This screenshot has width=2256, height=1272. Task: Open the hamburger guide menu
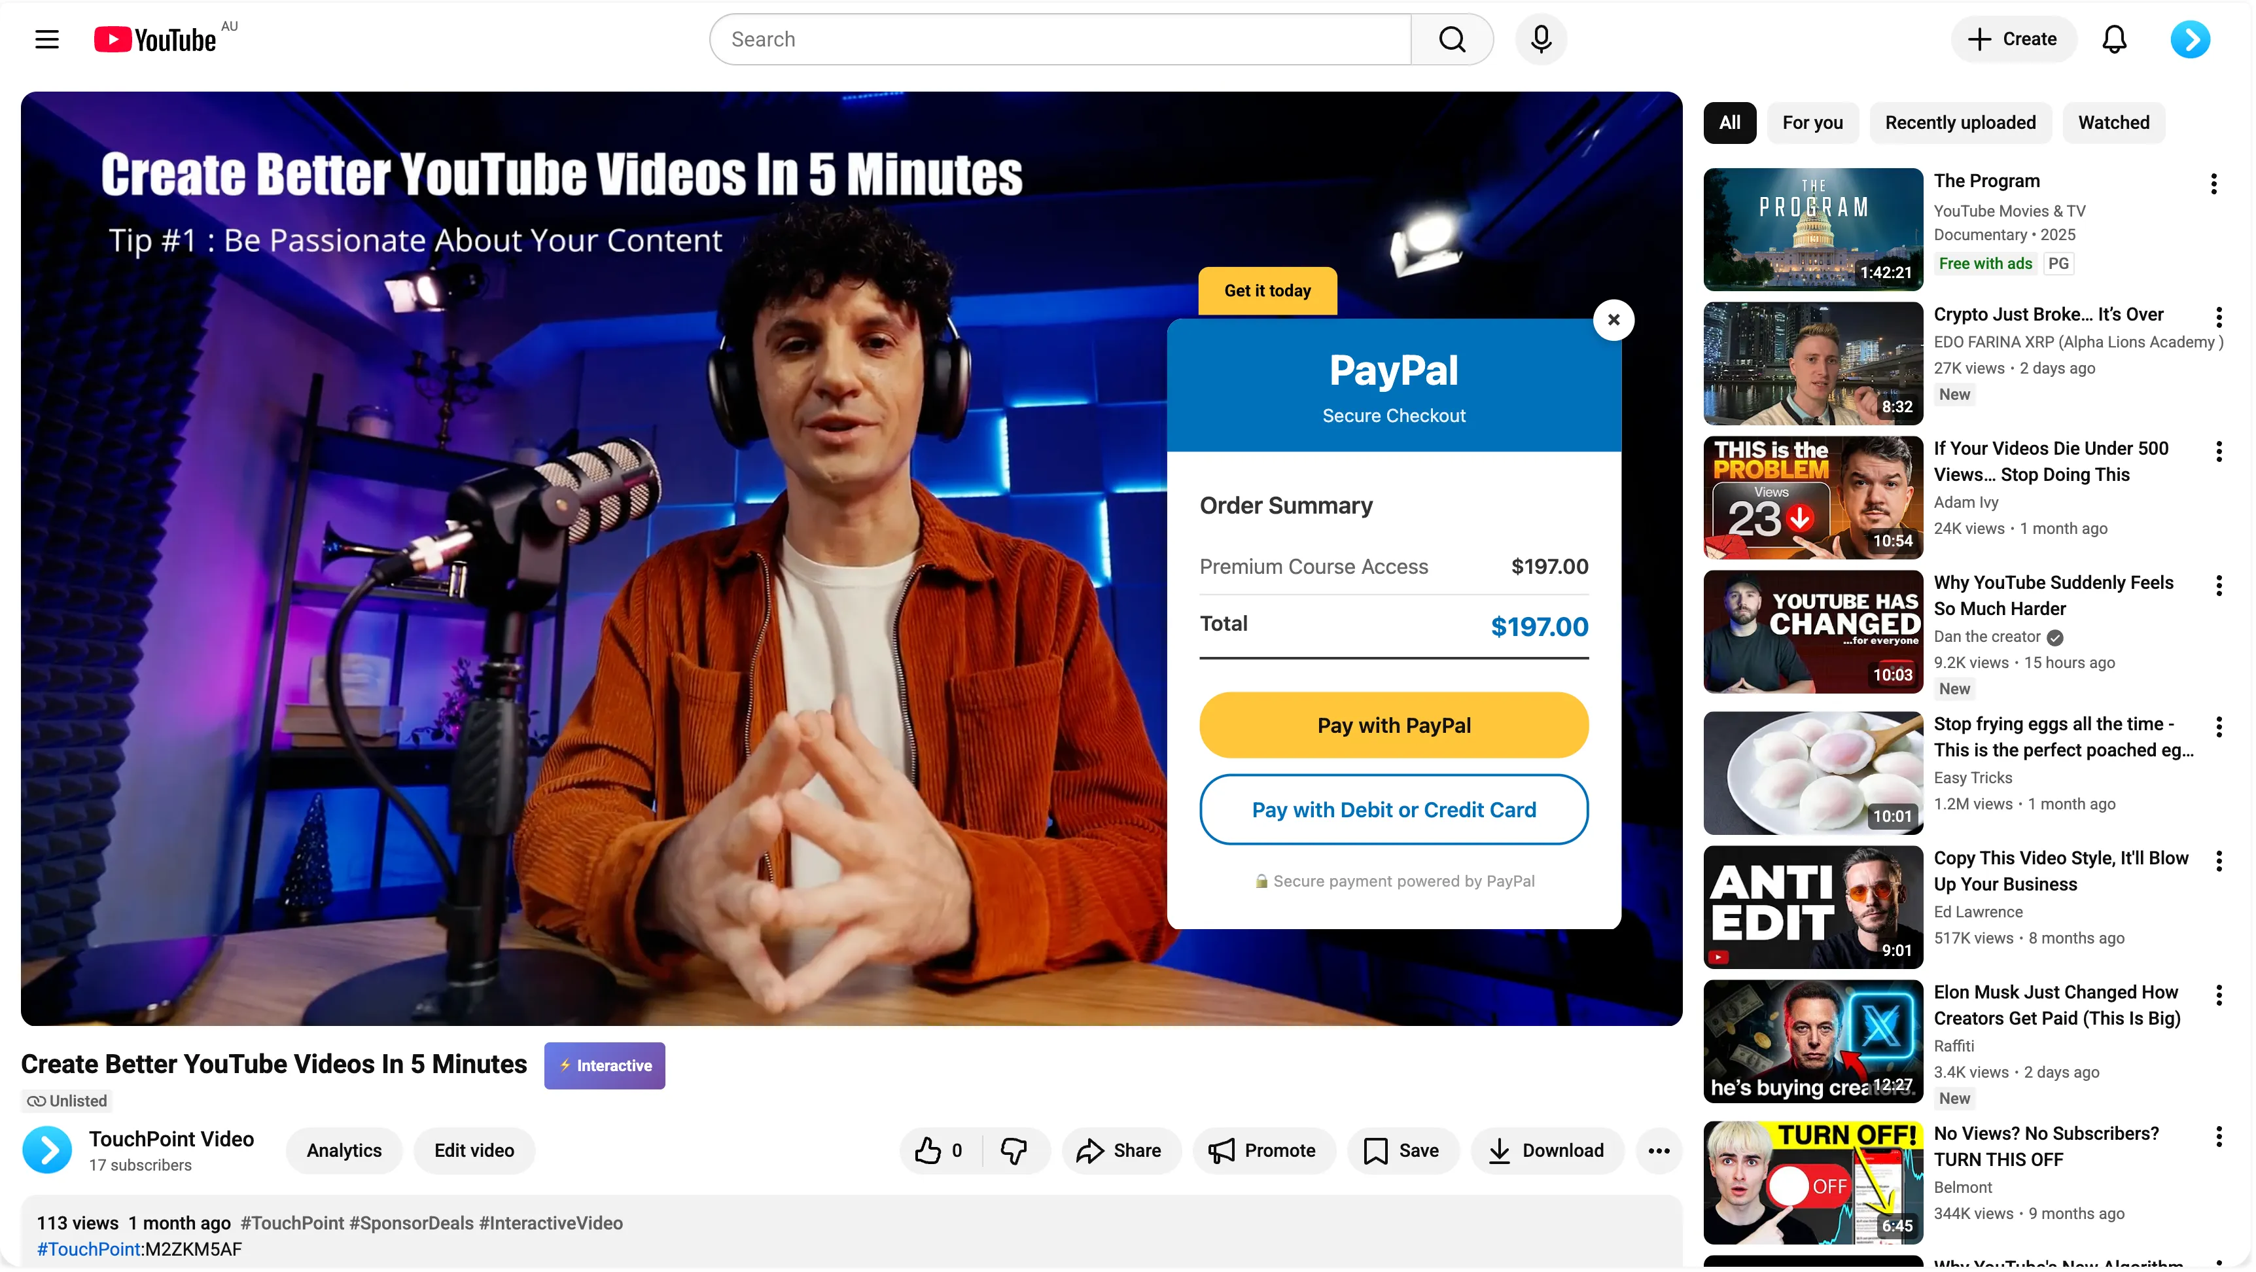tap(46, 39)
